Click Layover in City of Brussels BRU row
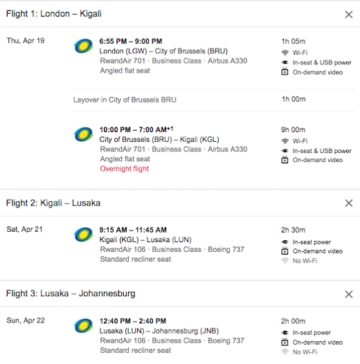 pyautogui.click(x=214, y=100)
